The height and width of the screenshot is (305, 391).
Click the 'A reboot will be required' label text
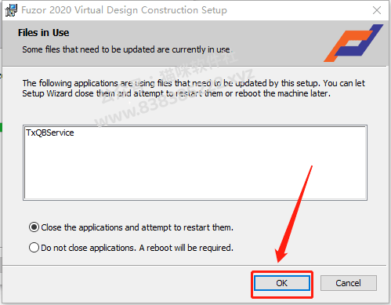(186, 248)
